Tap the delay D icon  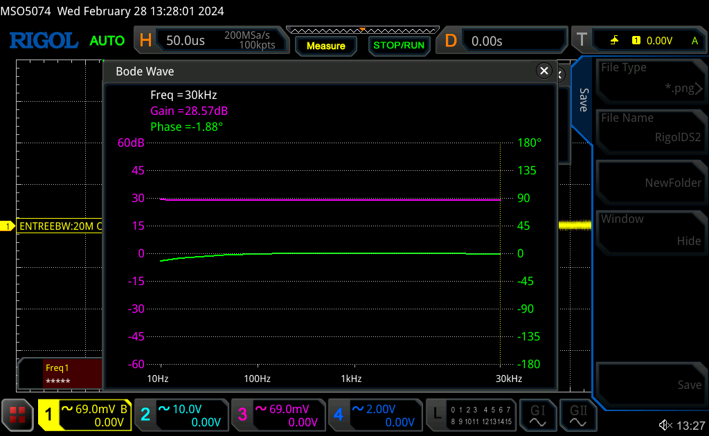(x=451, y=41)
